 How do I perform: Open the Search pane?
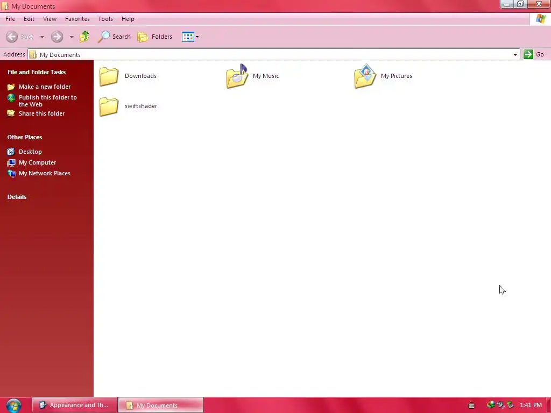coord(114,37)
